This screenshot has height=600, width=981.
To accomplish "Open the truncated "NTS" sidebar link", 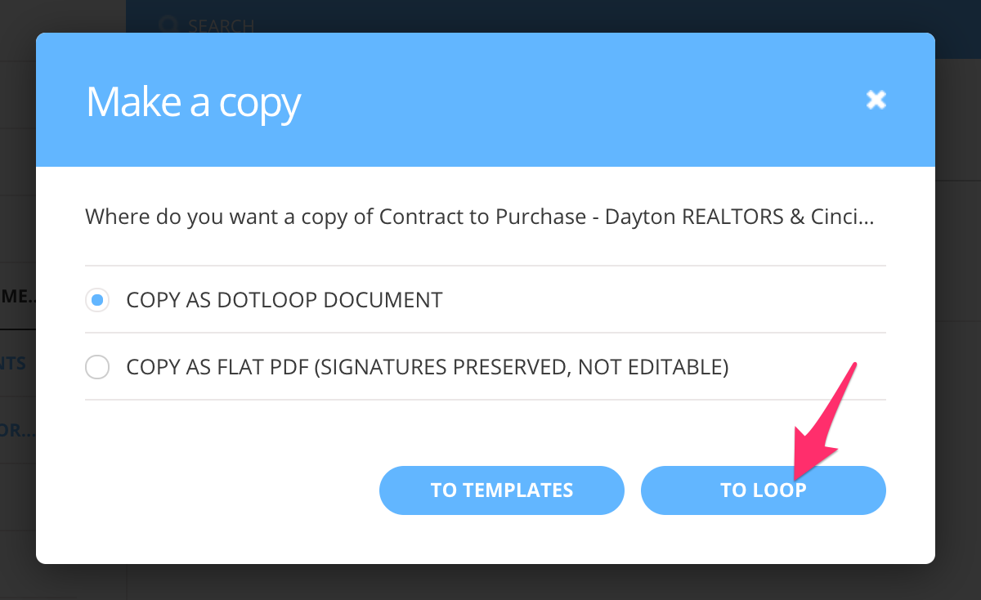I will tap(15, 363).
